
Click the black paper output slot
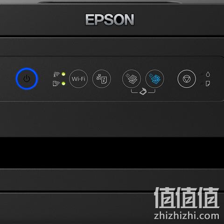pyautogui.click(x=112, y=153)
